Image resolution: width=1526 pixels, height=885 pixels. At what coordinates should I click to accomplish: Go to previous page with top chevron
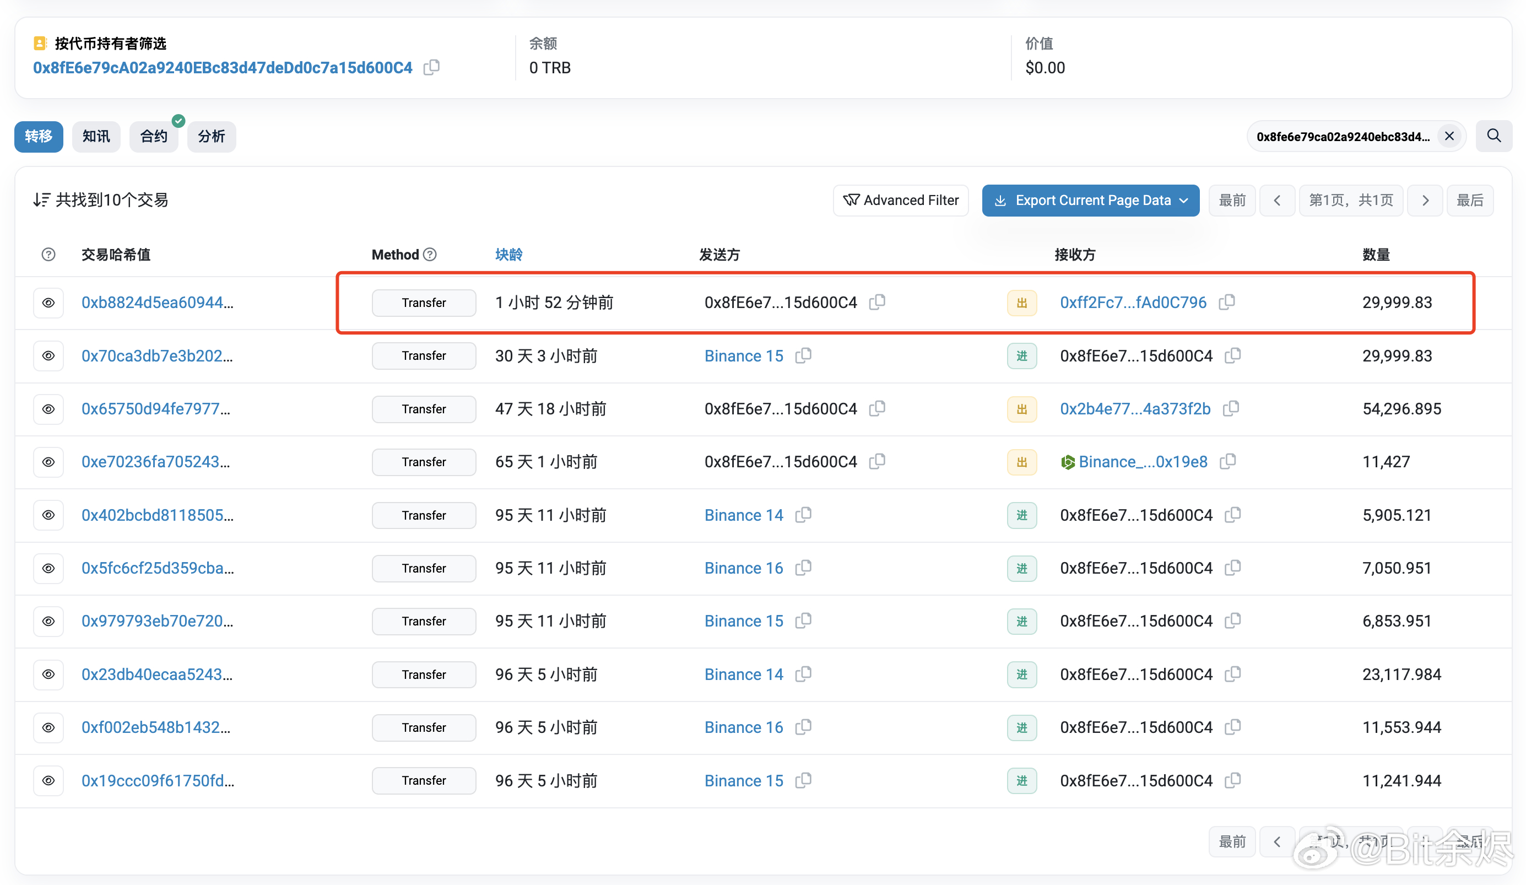[1277, 200]
